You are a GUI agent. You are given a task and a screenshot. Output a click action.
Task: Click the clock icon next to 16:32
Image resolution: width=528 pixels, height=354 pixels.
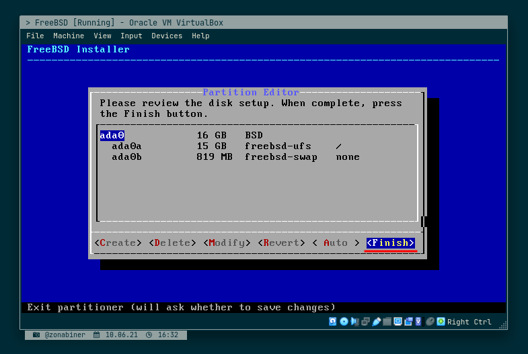149,335
